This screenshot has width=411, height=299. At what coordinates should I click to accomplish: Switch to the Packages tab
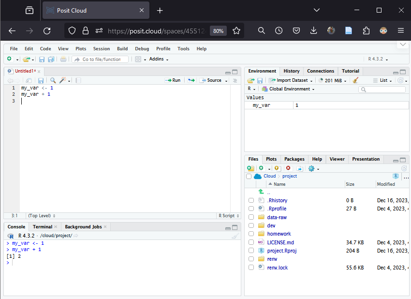point(294,159)
